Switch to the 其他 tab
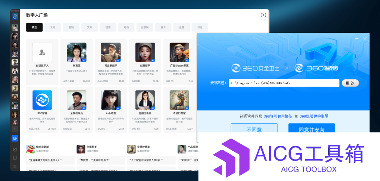This screenshot has height=181, width=380. [x=200, y=27]
